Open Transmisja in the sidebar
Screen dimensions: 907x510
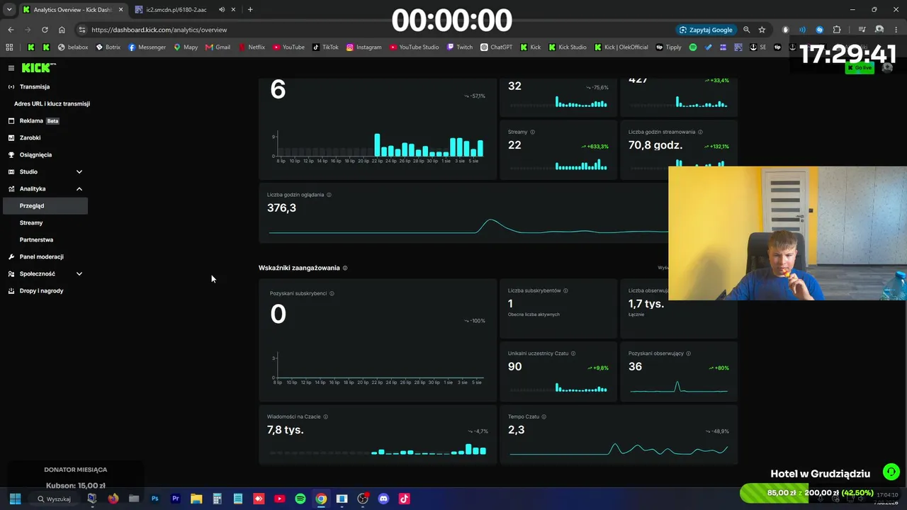point(35,86)
